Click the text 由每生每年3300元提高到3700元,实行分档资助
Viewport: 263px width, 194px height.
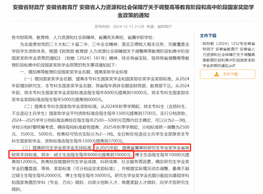tap(142, 113)
